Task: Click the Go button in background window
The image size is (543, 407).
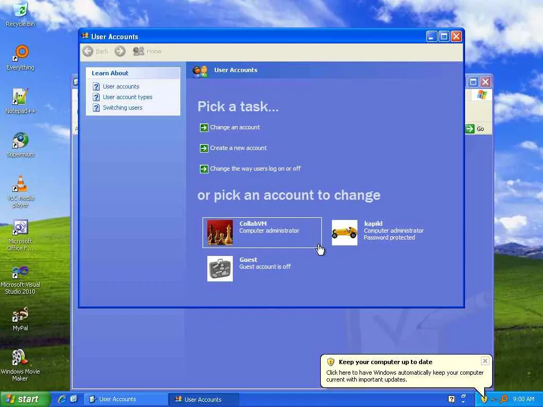Action: (475, 129)
